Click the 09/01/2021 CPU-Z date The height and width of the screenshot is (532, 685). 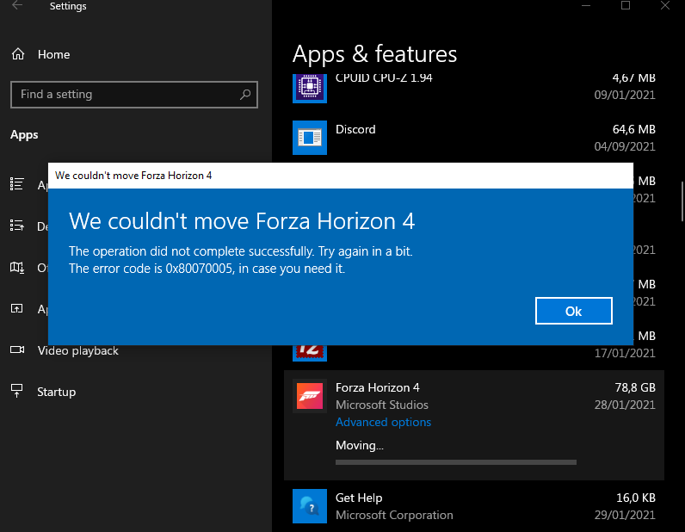625,95
